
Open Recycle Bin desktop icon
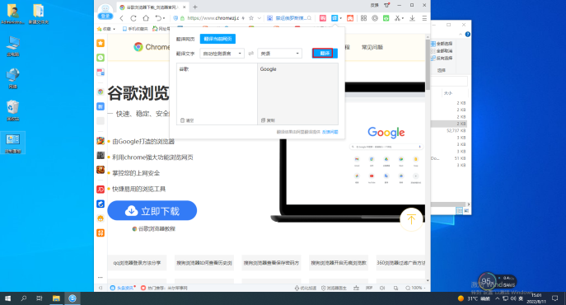(13, 110)
